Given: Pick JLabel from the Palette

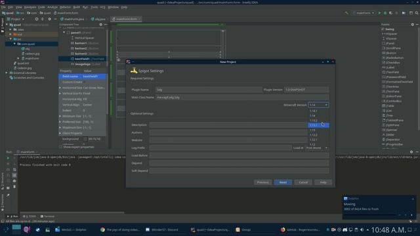Looking at the screenshot, I should point(388,68).
